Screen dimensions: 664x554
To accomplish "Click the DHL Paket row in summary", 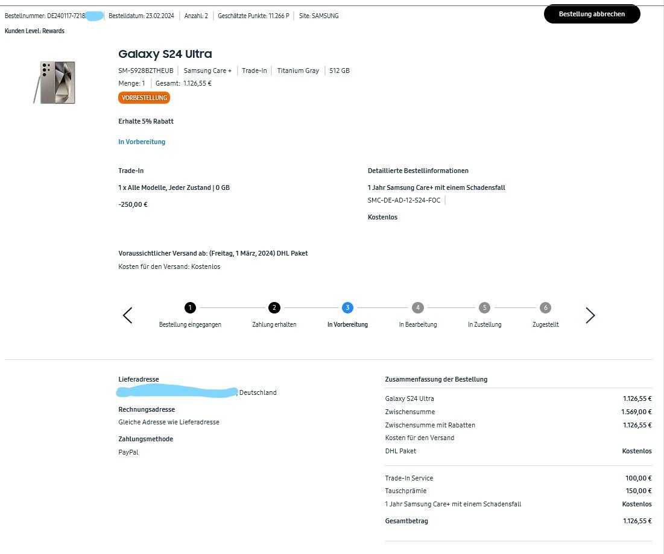I will tap(518, 451).
